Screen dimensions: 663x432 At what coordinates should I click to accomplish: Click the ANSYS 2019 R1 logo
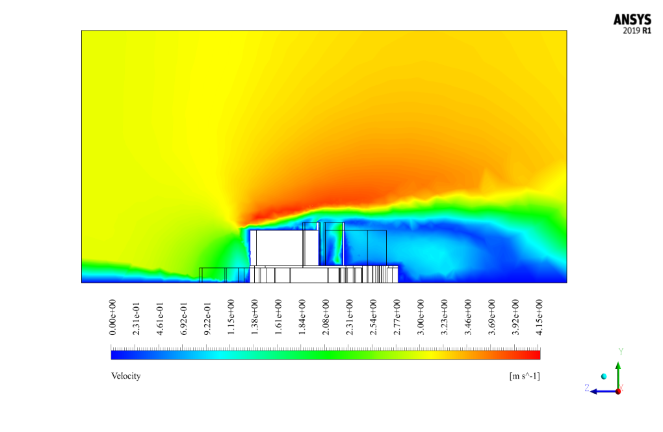coord(632,24)
